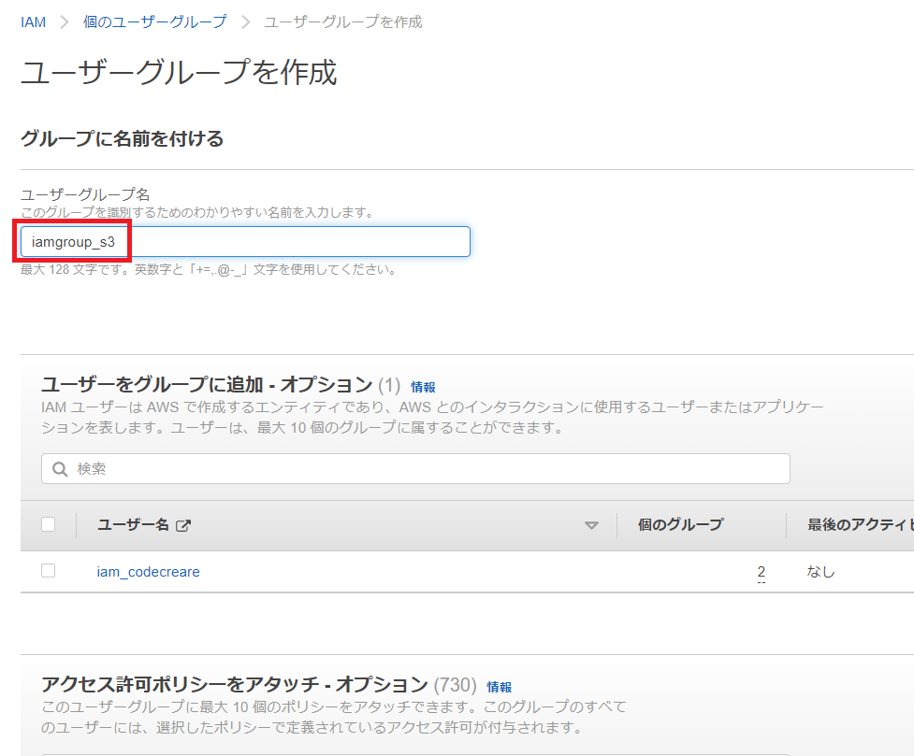
Task: Sort by 最後のアクティビティ column header
Action: pos(859,525)
